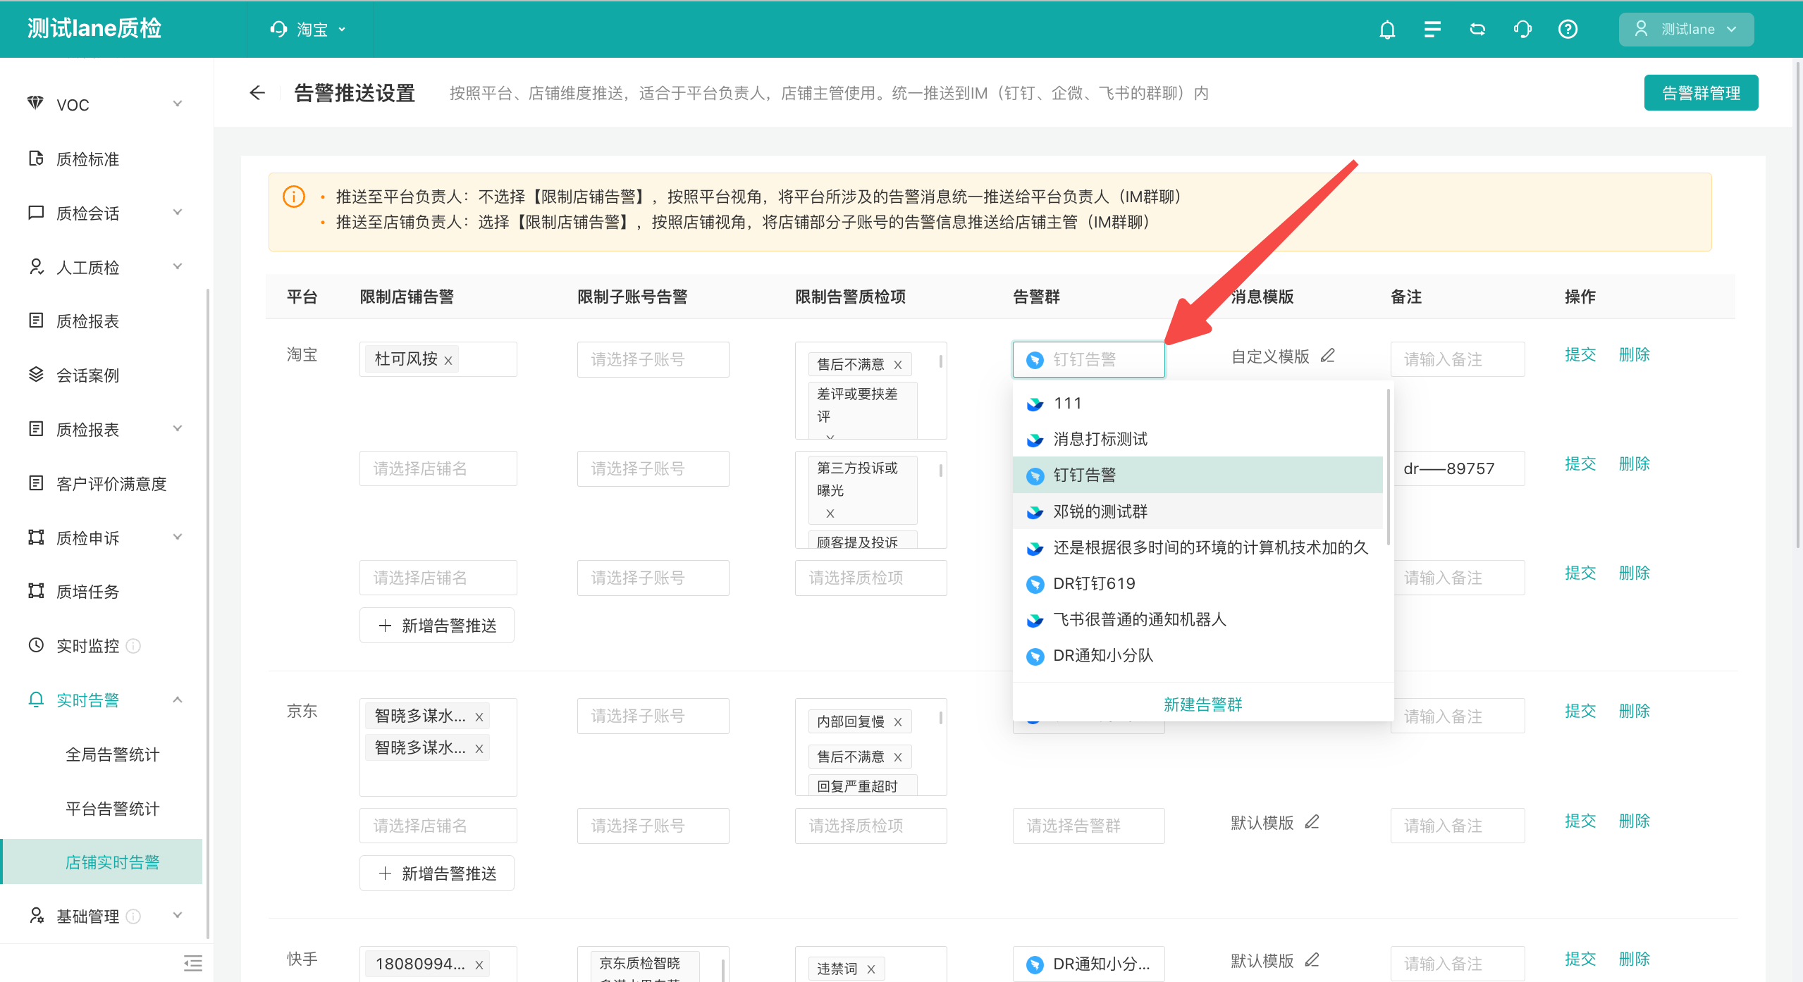Click the sync refresh icon in header
1803x982 pixels.
tap(1477, 30)
